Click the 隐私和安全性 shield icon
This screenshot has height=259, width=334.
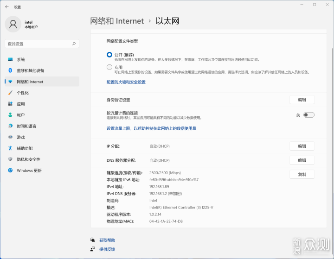point(10,159)
